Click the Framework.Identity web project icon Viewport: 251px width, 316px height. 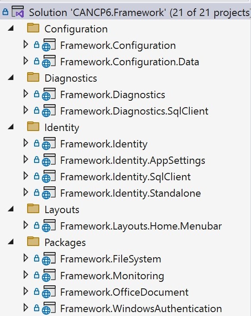pyautogui.click(x=49, y=144)
